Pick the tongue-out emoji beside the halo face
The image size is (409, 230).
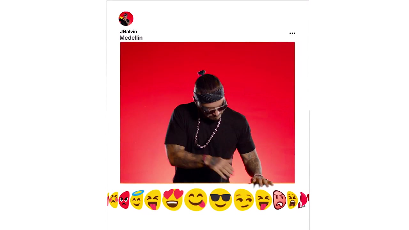pos(153,200)
